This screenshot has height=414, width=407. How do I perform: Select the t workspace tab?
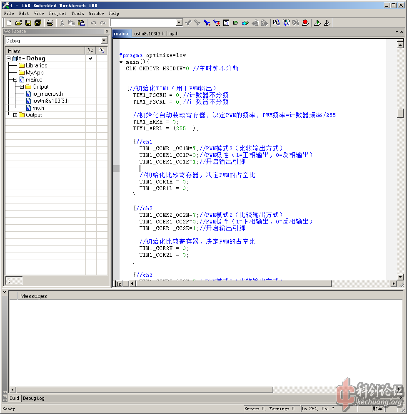[x=14, y=281]
